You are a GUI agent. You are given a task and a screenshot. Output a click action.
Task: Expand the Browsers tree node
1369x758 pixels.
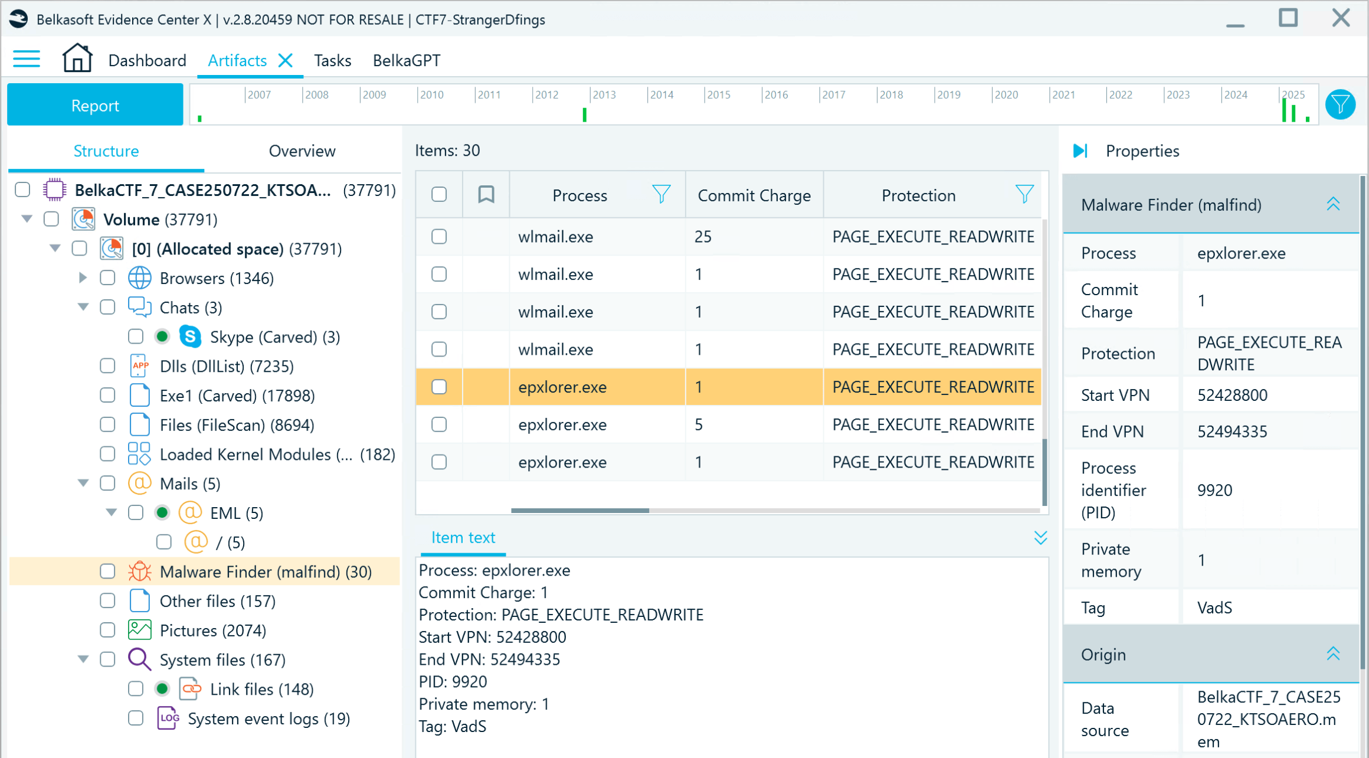tap(83, 277)
